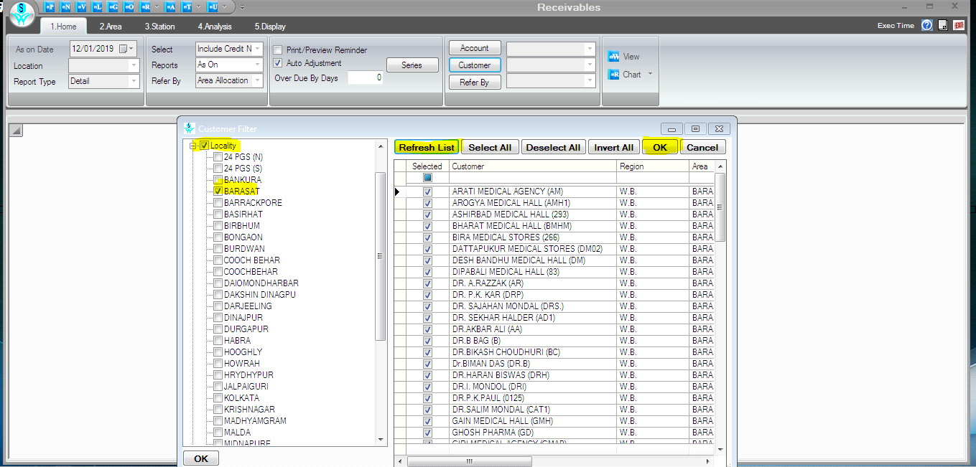The width and height of the screenshot is (976, 467).
Task: Switch to the 4.Analysis tab
Action: (x=215, y=27)
